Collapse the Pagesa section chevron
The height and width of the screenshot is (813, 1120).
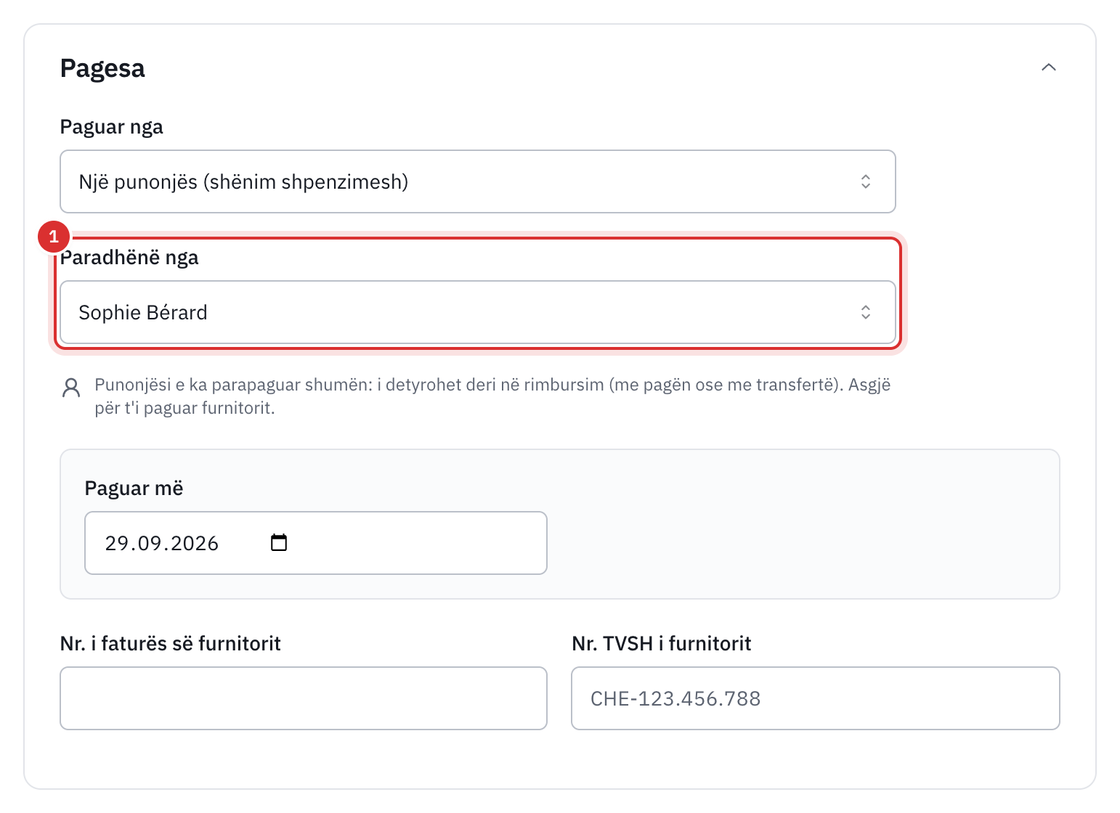[x=1048, y=68]
